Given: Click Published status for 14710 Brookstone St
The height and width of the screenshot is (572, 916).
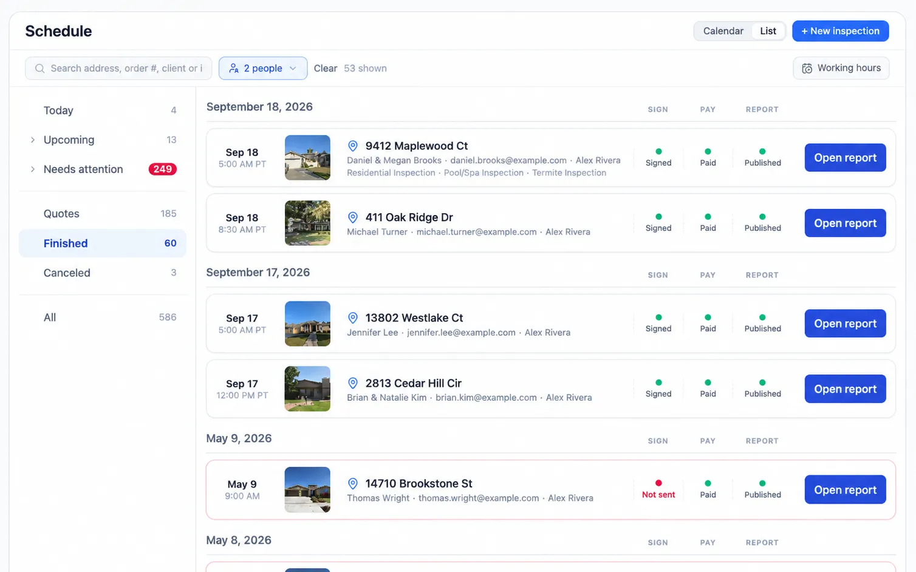Looking at the screenshot, I should click(762, 489).
